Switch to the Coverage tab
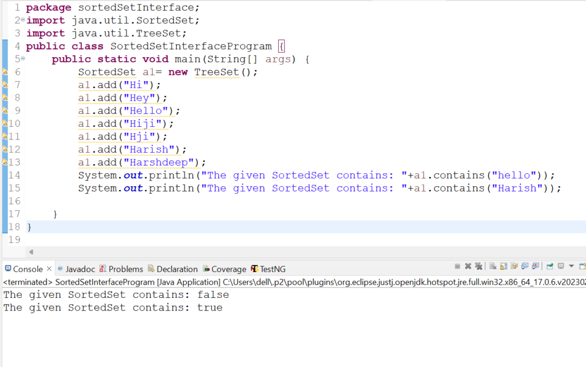Screen dimensions: 586x367 (224, 269)
